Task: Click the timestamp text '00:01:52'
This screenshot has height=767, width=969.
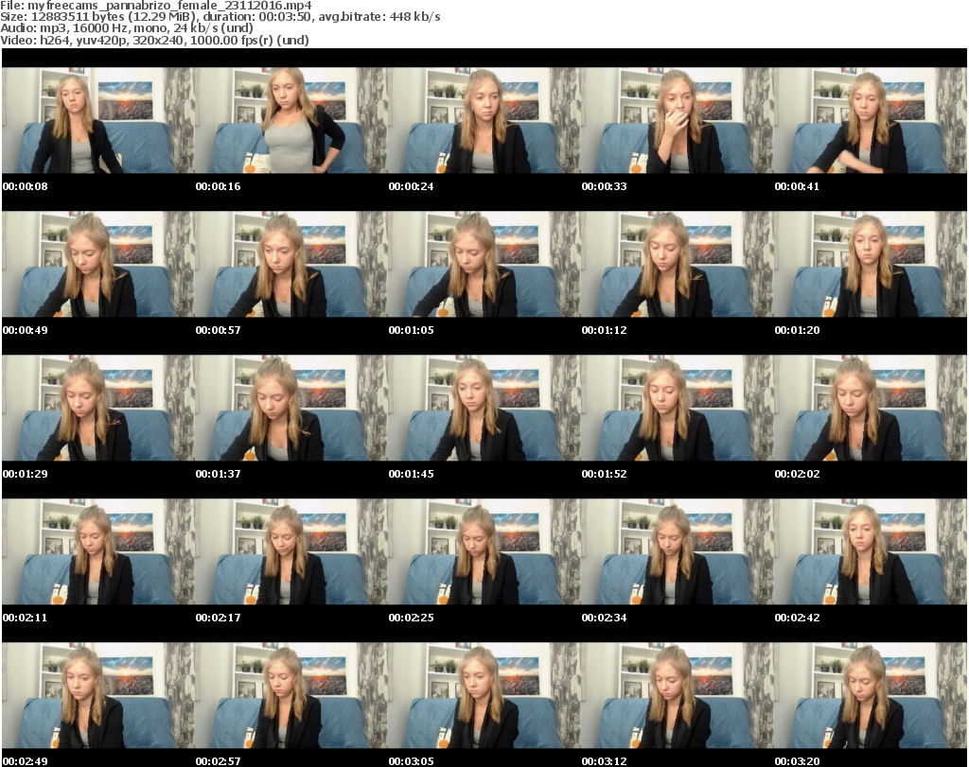Action: coord(604,474)
